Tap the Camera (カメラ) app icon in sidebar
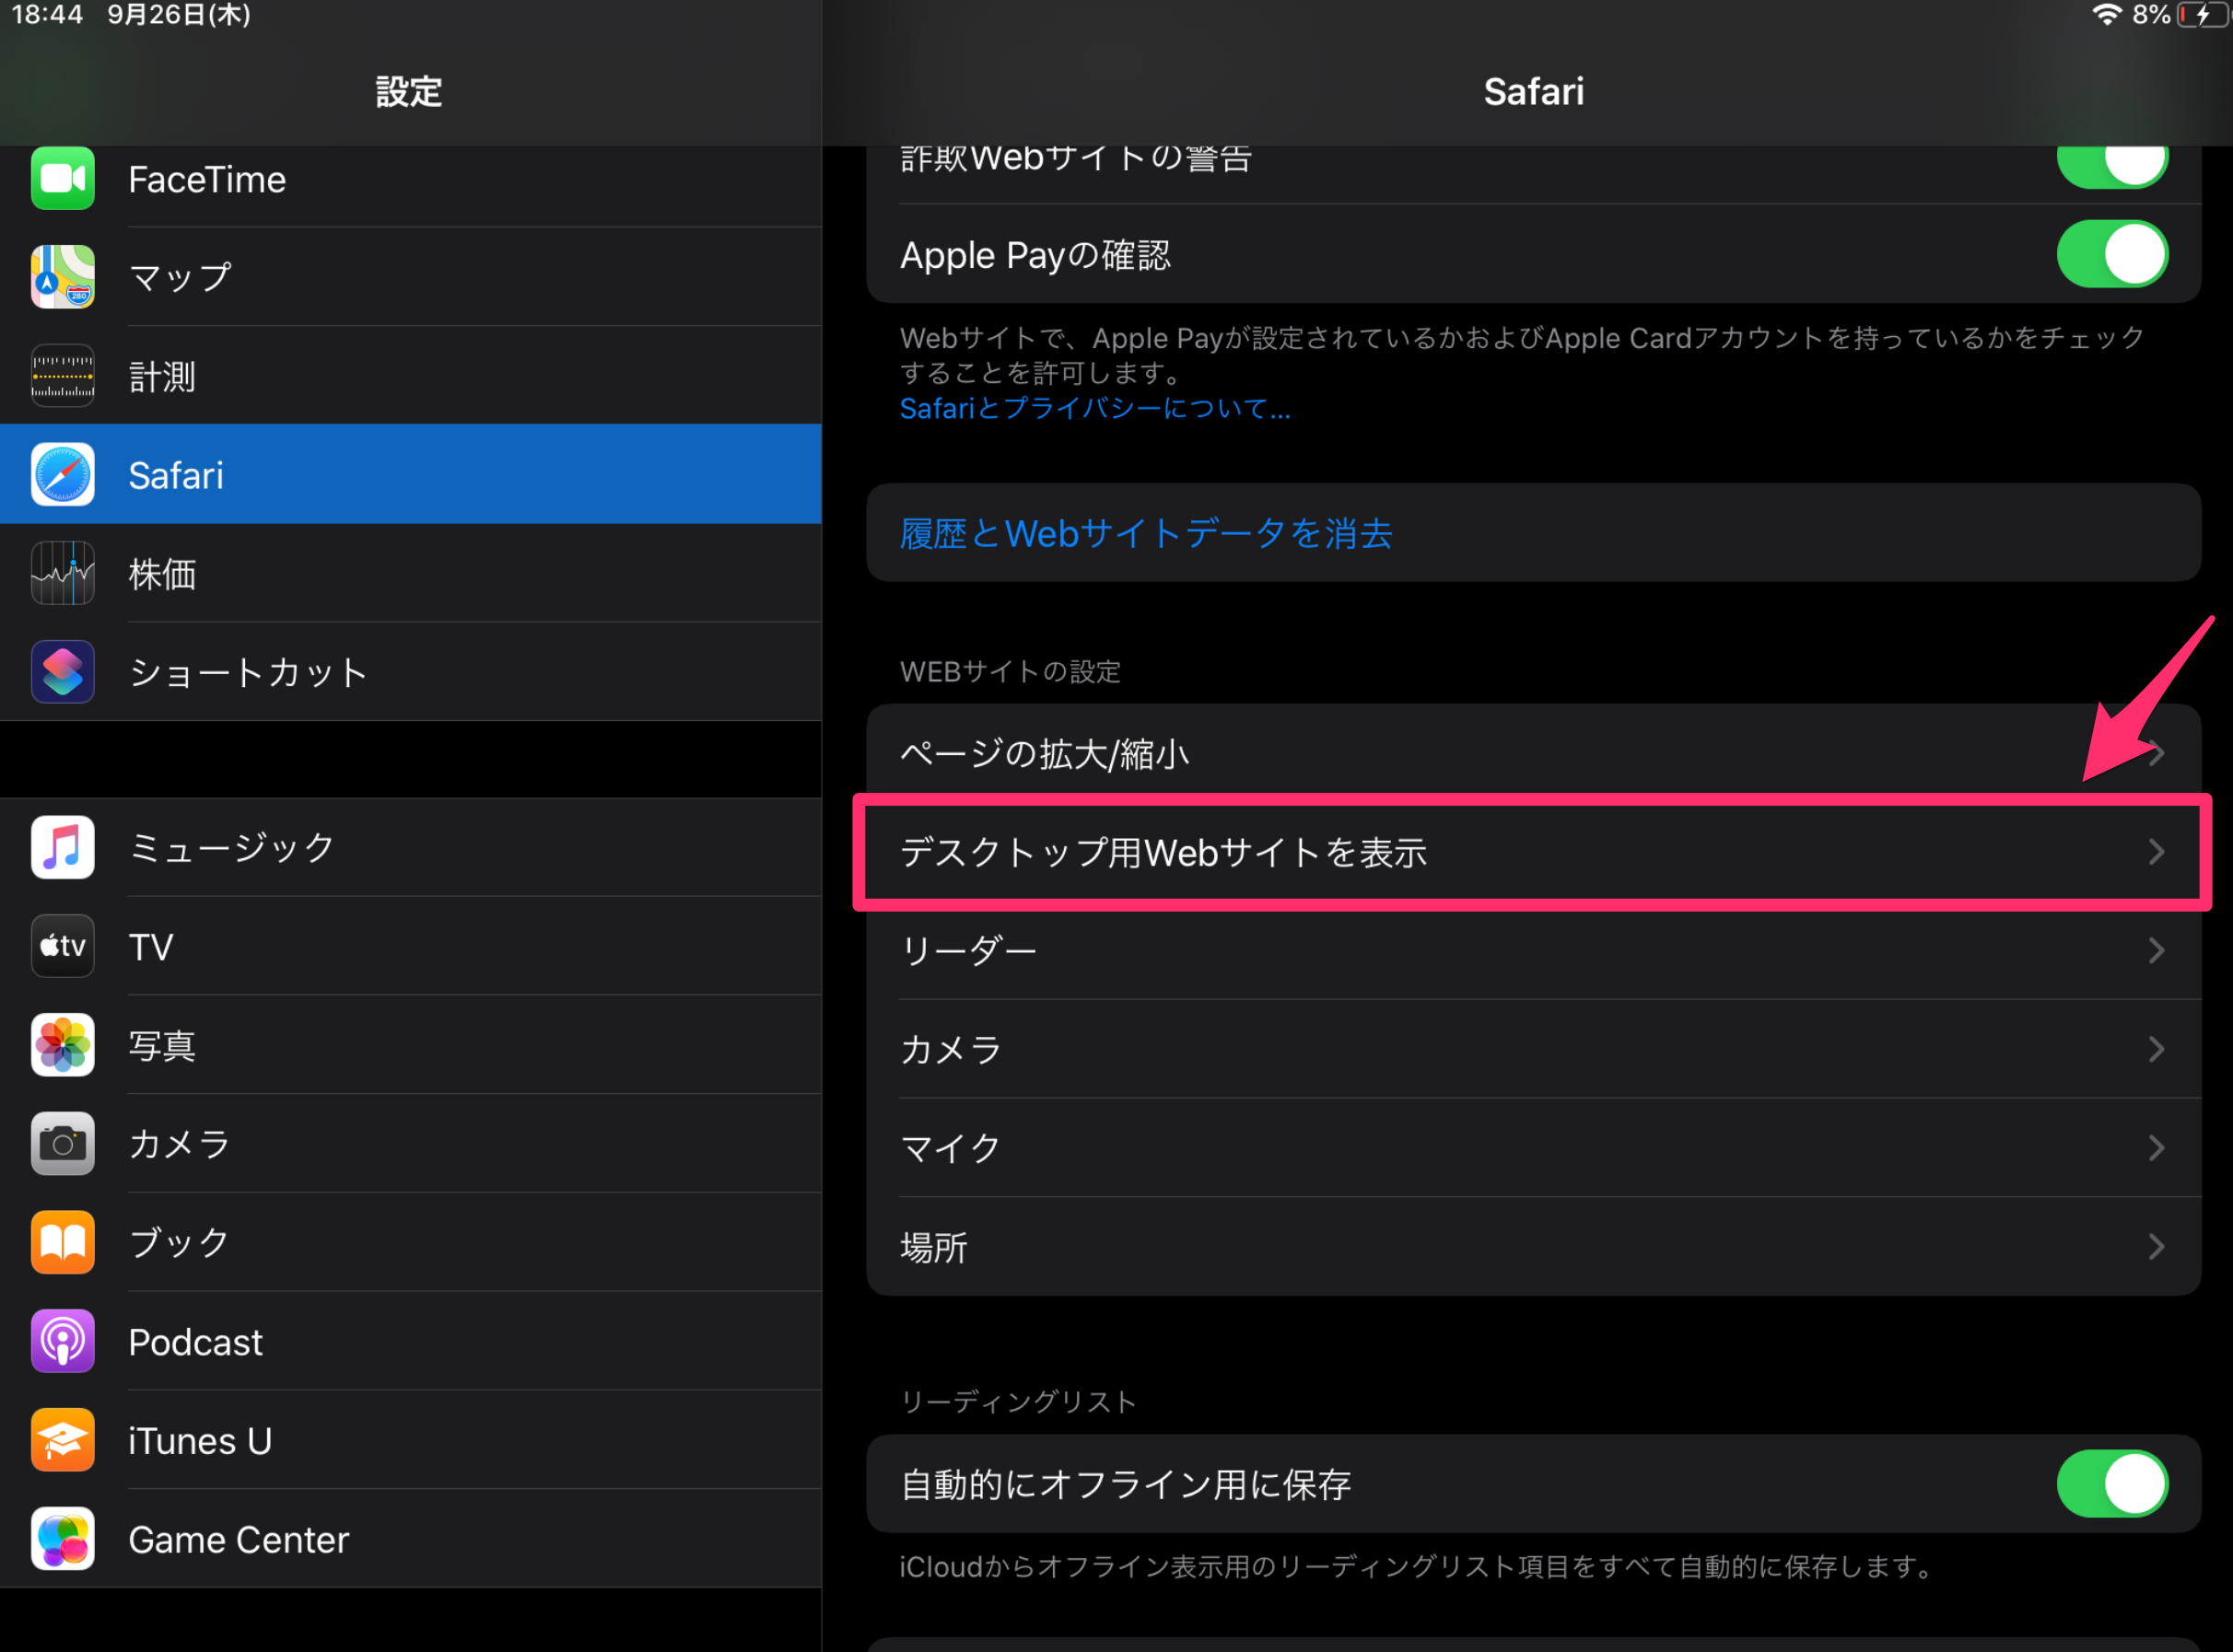This screenshot has width=2233, height=1652. point(63,1143)
